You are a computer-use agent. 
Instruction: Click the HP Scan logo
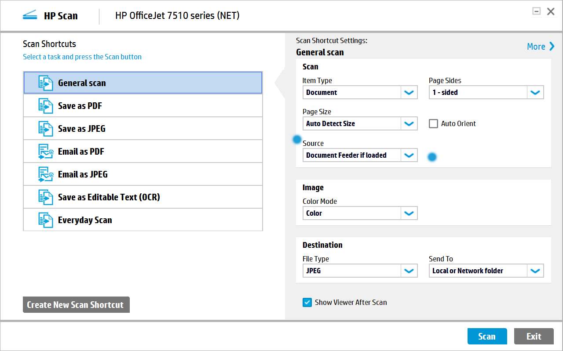[30, 15]
